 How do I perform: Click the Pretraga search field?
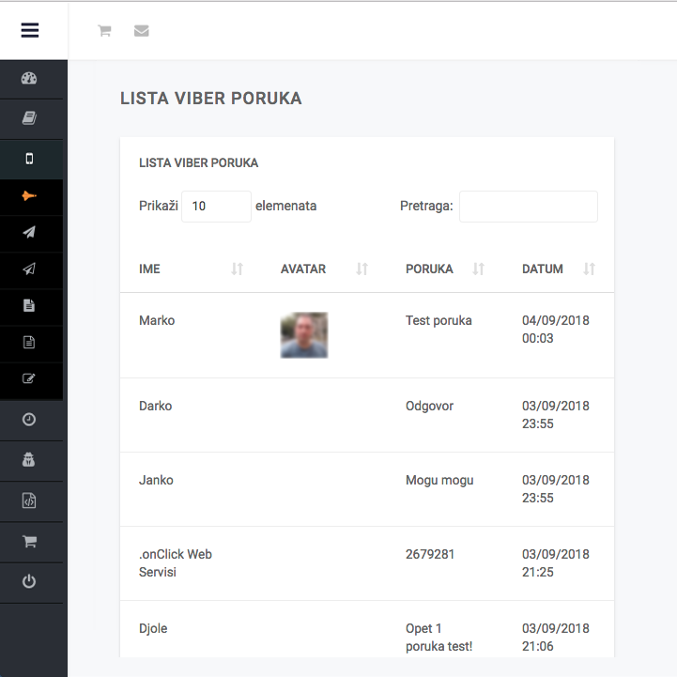tap(528, 207)
